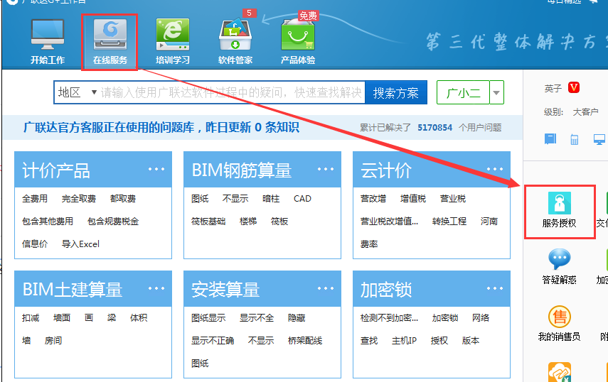Click the CAD keyword link
The image size is (608, 382).
click(x=302, y=199)
